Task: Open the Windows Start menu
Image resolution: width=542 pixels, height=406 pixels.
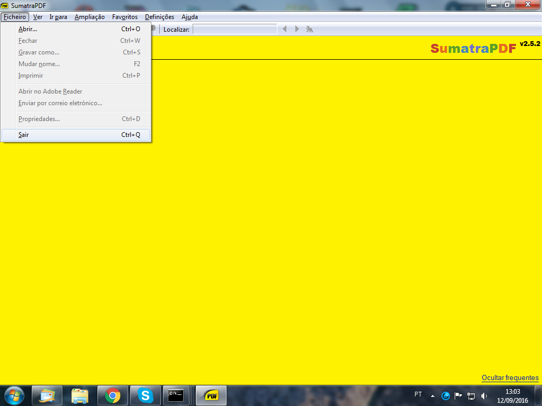Action: [x=14, y=395]
